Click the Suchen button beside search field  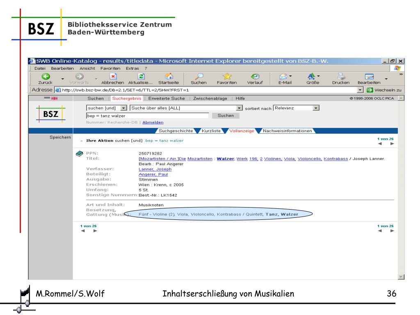tap(226, 115)
